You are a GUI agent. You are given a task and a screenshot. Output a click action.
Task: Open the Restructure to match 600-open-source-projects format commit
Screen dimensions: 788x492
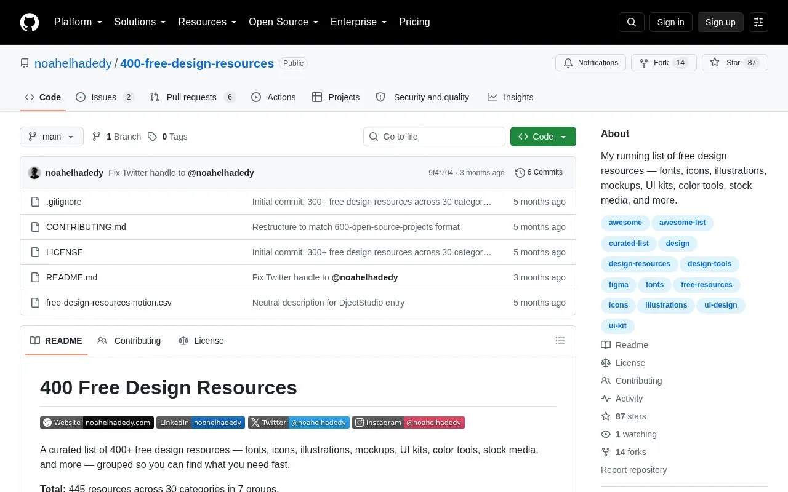pyautogui.click(x=356, y=227)
